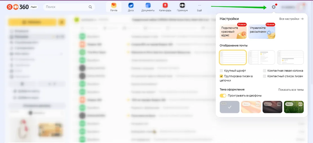Select the dark brown theme swatch
Screen dimensions: 313x143
(272, 107)
